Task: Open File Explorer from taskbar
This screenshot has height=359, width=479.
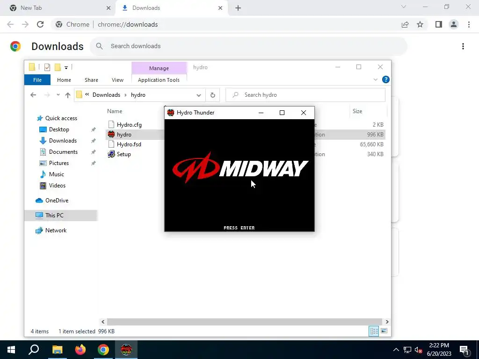Action: (x=57, y=350)
